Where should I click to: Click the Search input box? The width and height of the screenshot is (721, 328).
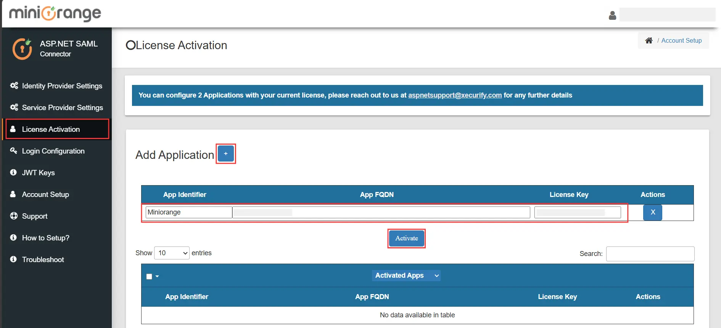pyautogui.click(x=650, y=254)
